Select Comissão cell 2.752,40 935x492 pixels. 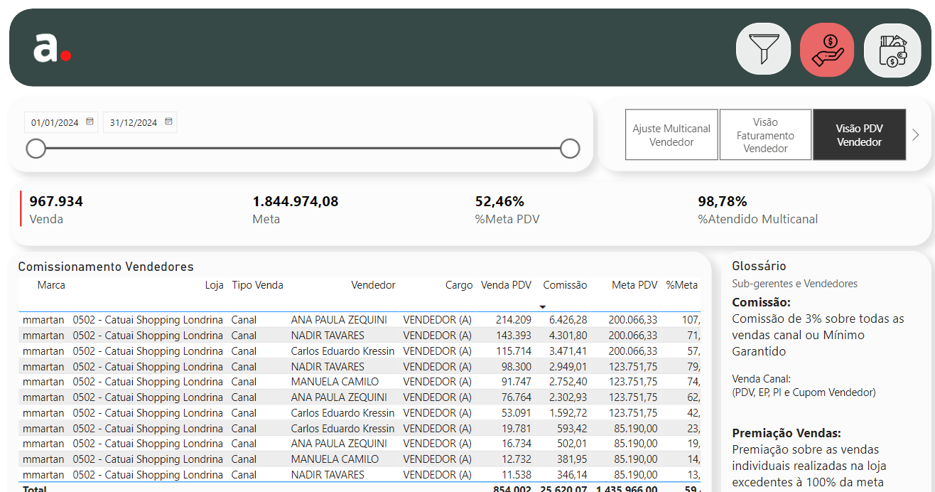point(568,382)
